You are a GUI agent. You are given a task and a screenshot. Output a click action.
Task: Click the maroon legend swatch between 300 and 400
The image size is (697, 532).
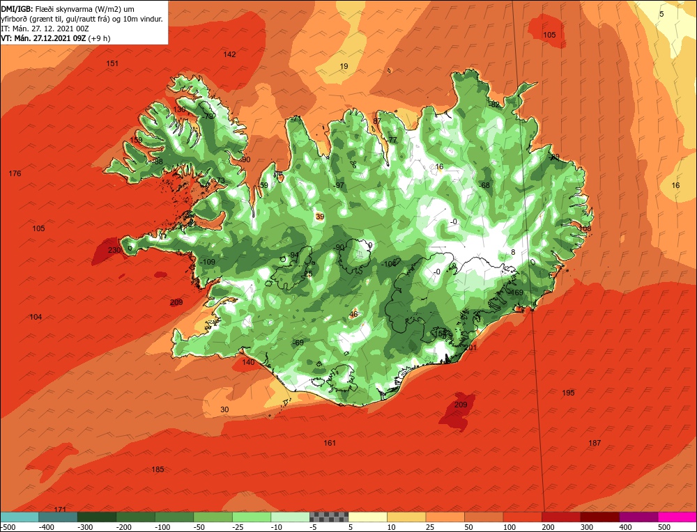(599, 517)
